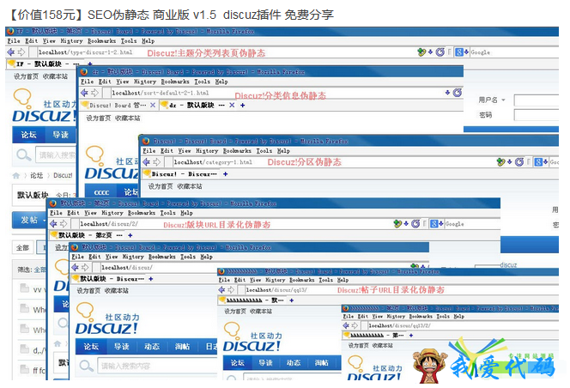
Task: Select the 'IF - 默认版块' browser tab
Action: coord(45,64)
